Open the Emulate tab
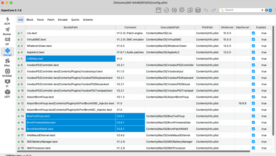The height and width of the screenshot is (156, 276). (62, 20)
